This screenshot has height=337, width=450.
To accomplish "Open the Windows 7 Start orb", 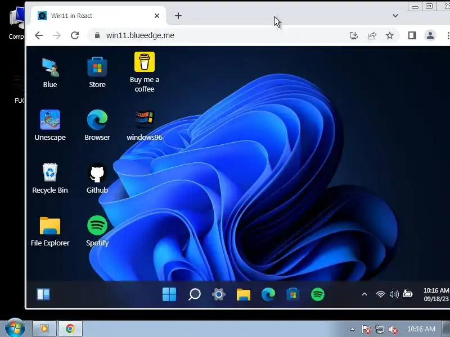I will click(15, 328).
